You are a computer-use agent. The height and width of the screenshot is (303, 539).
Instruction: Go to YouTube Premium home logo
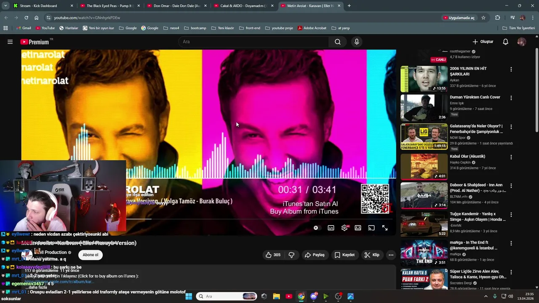[x=35, y=42]
